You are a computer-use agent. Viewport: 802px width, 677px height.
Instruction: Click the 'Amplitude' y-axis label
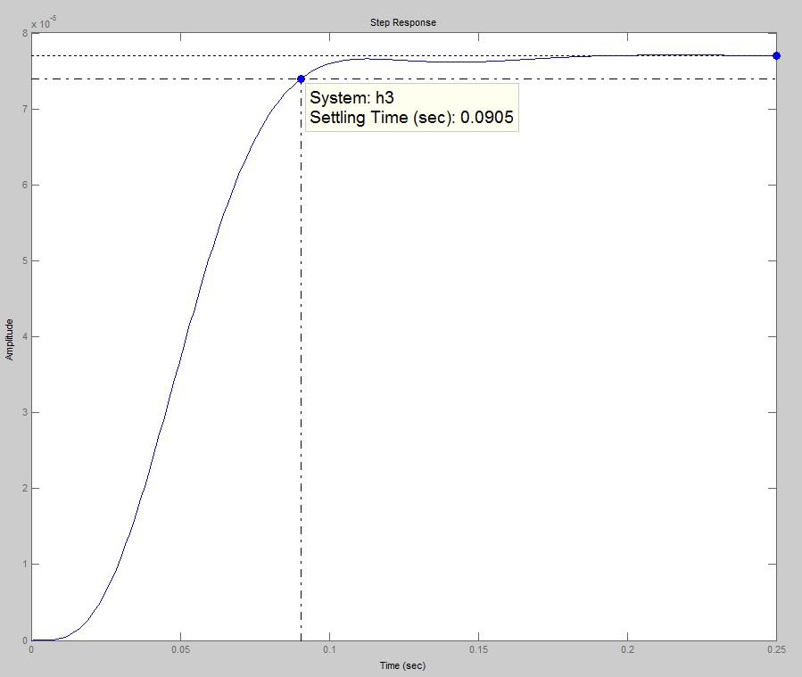(x=9, y=340)
